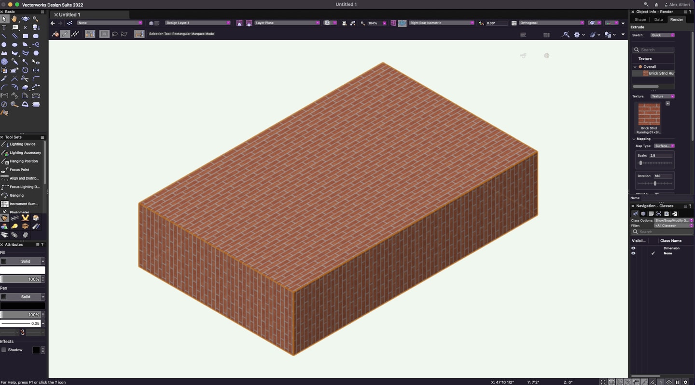Select the Circle tool
This screenshot has width=695, height=385.
pyautogui.click(x=4, y=45)
